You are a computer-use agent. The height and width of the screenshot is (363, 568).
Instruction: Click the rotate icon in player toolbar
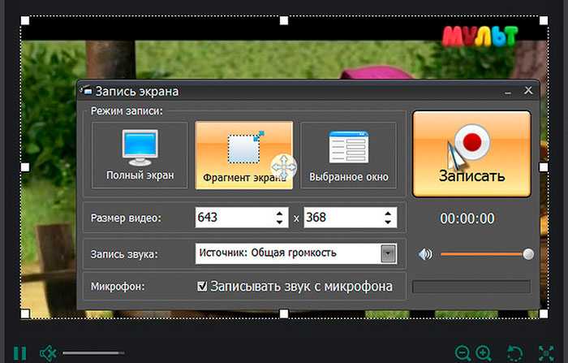point(515,353)
